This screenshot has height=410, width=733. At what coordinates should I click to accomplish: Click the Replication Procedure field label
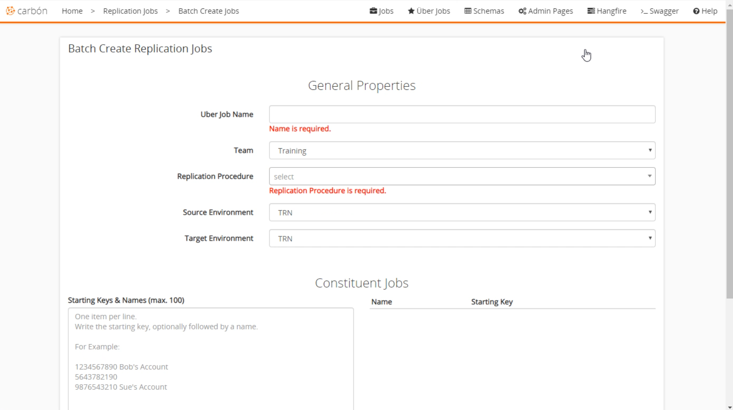pos(215,176)
